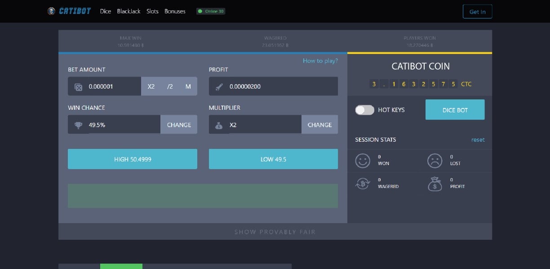Click the CTC currency label
This screenshot has height=269, width=550.
coord(466,84)
